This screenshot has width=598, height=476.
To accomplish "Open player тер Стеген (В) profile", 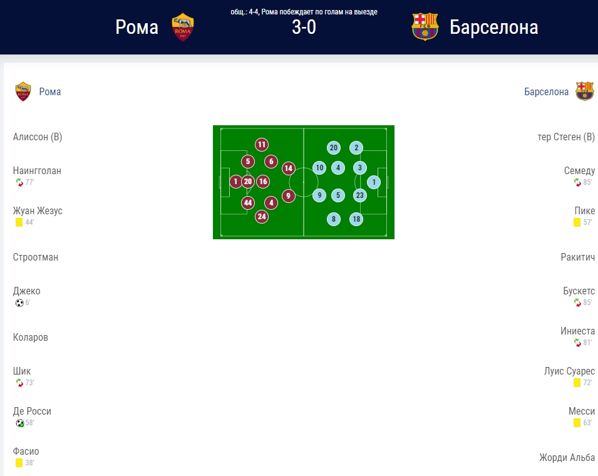I will pos(566,137).
